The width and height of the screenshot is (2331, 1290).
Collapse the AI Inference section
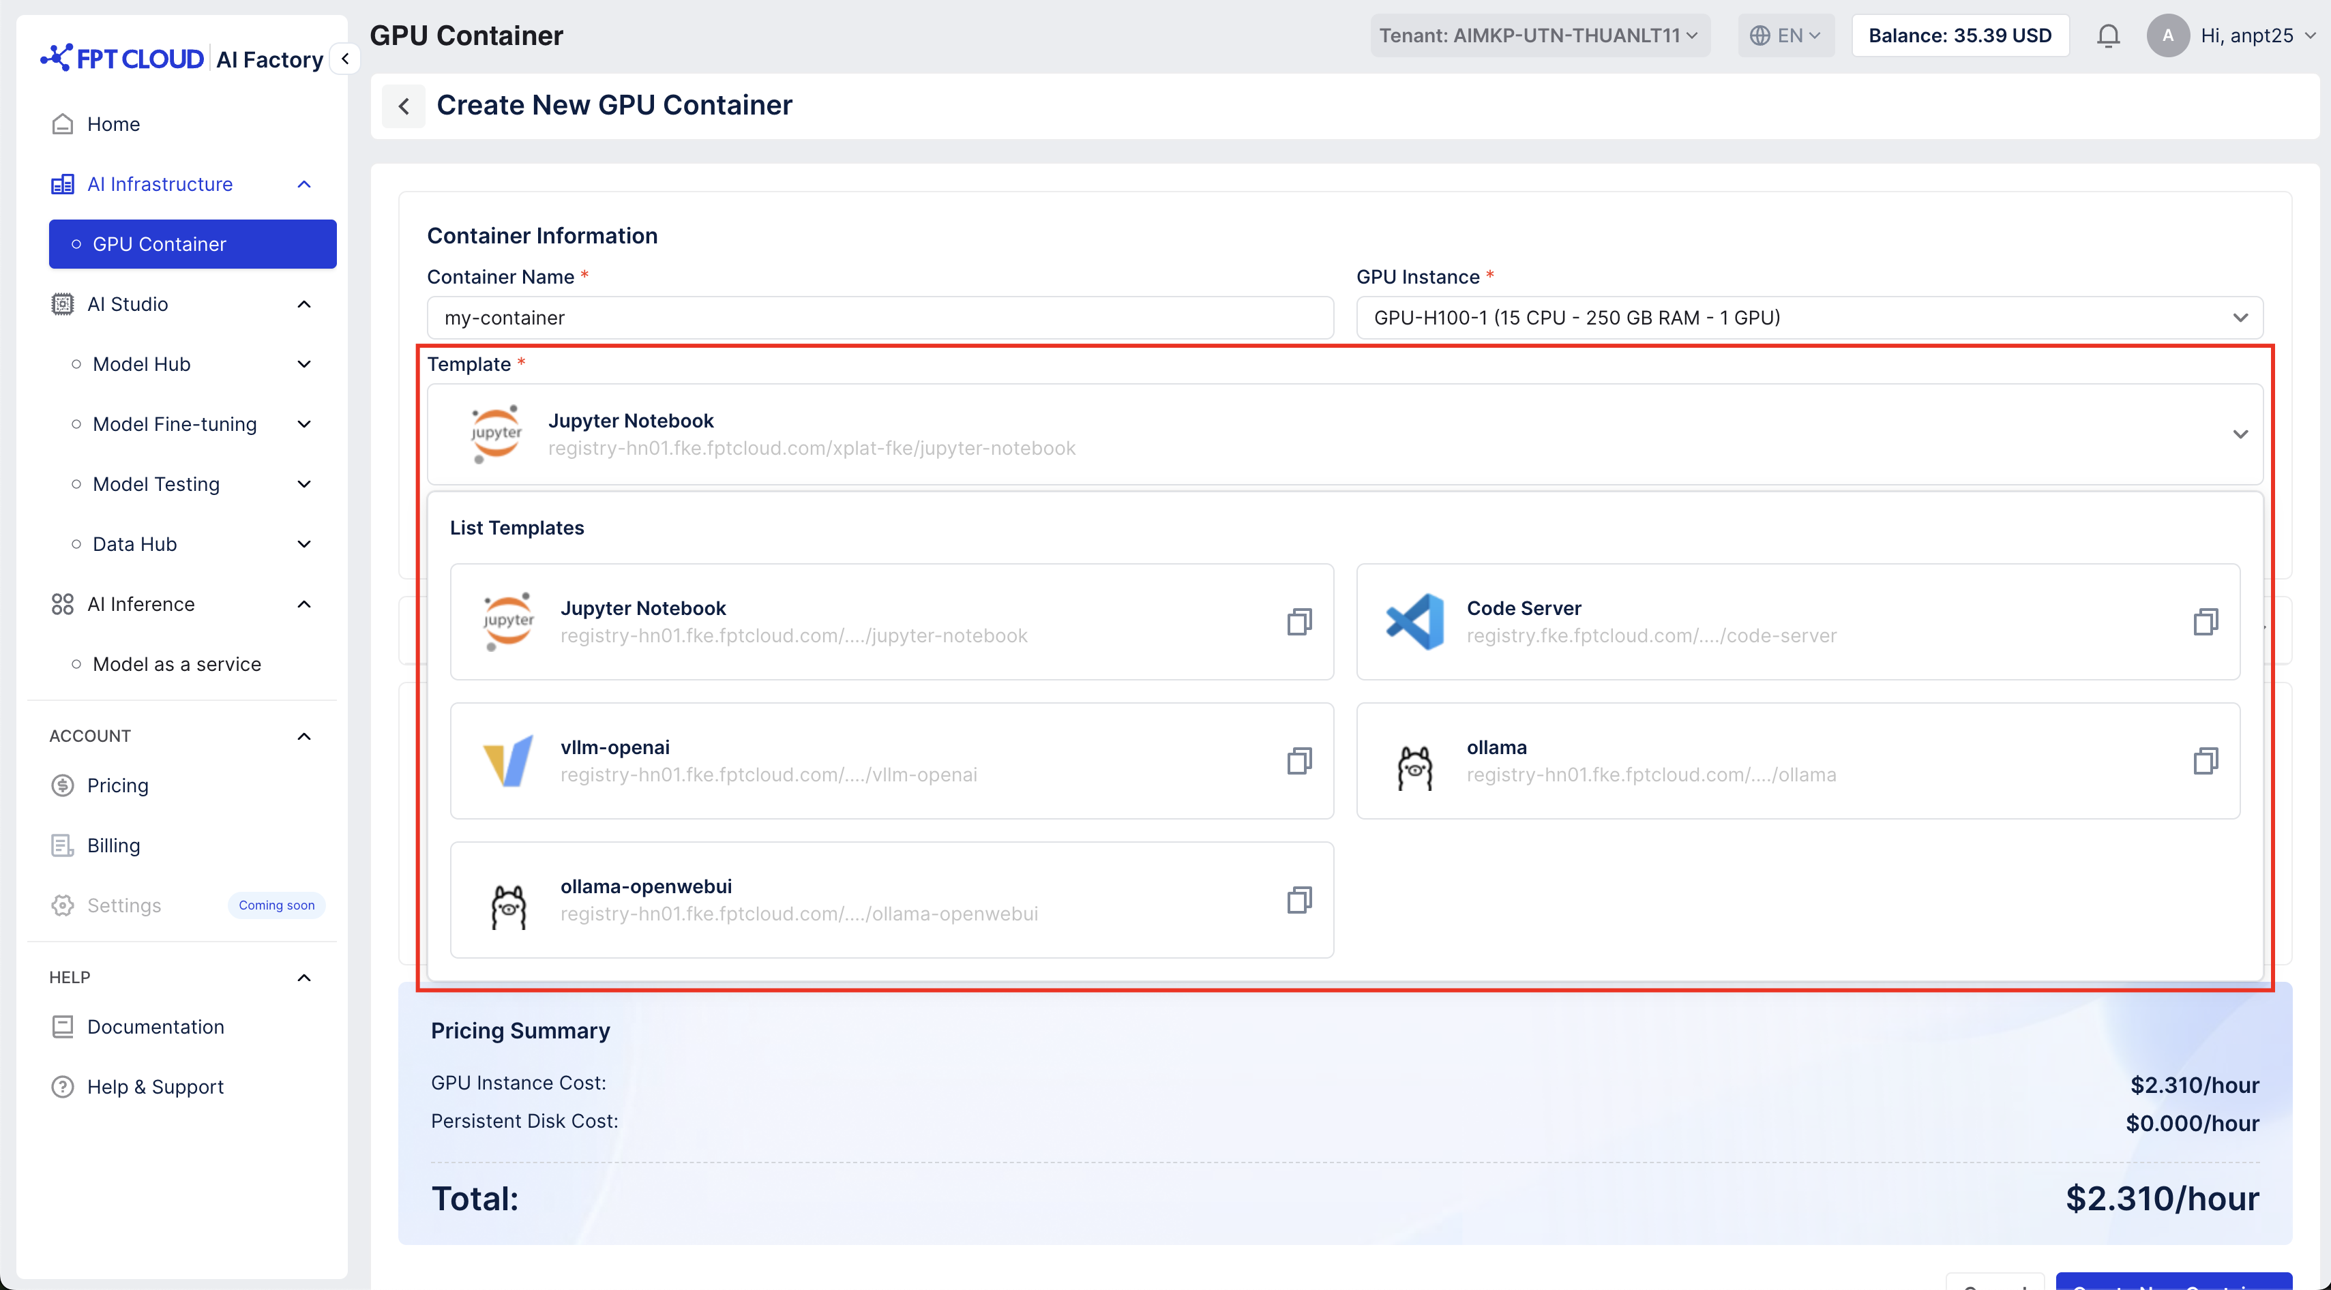(304, 604)
